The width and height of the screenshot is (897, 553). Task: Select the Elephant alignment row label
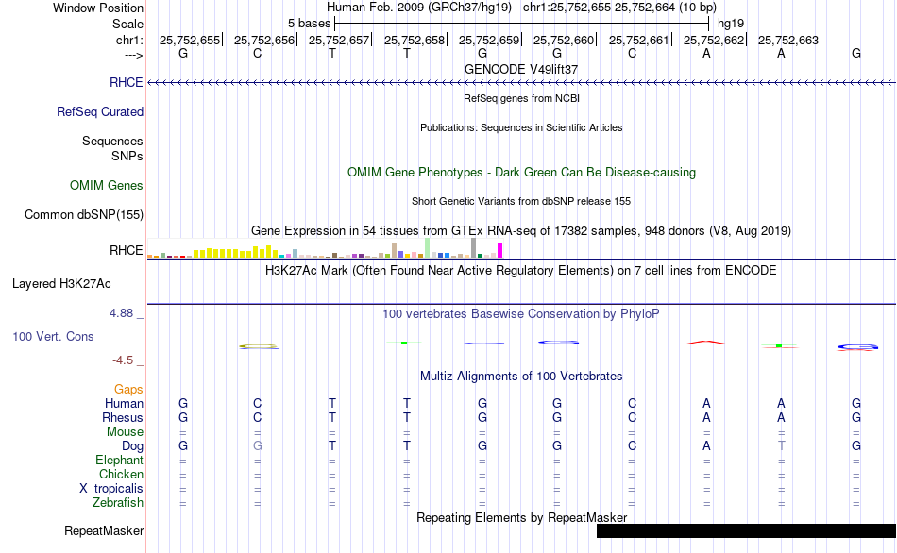tap(119, 461)
